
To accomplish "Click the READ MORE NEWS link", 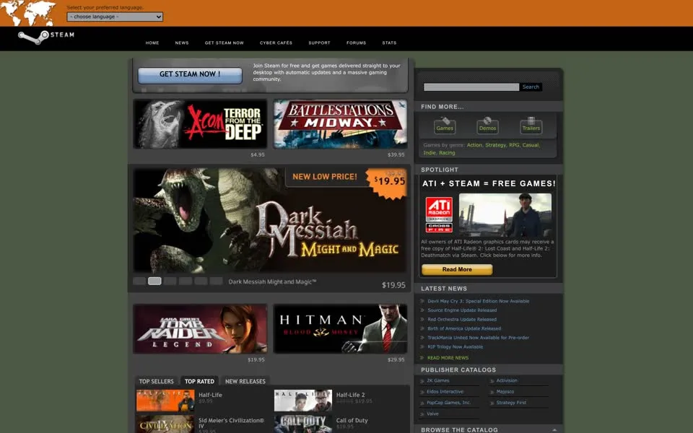I will pos(448,358).
